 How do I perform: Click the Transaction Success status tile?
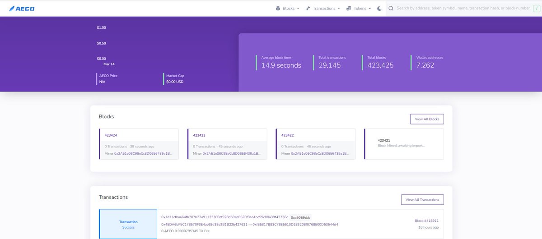(x=128, y=224)
